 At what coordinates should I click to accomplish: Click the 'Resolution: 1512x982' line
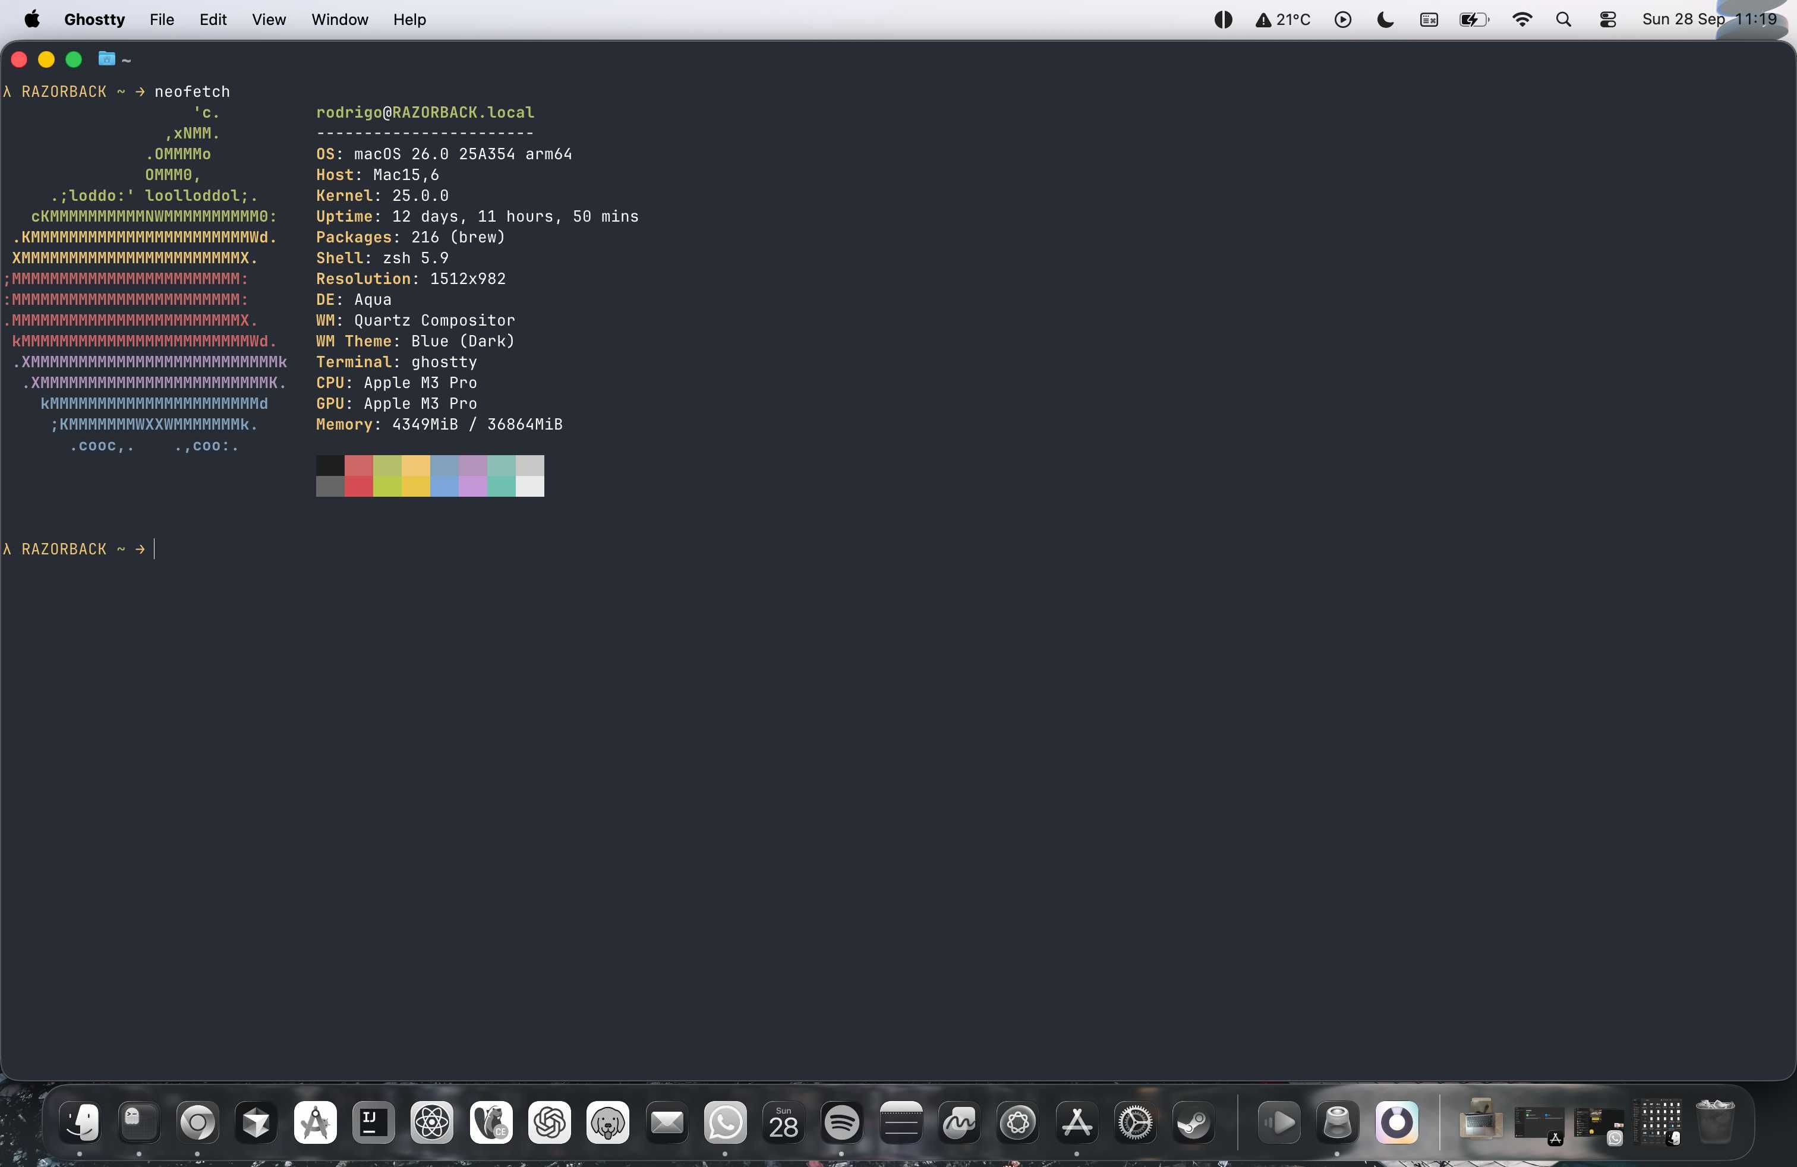(411, 279)
